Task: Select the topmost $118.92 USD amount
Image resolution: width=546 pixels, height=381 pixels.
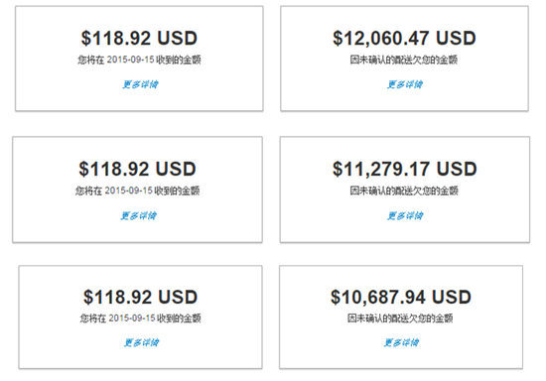Action: pyautogui.click(x=139, y=39)
